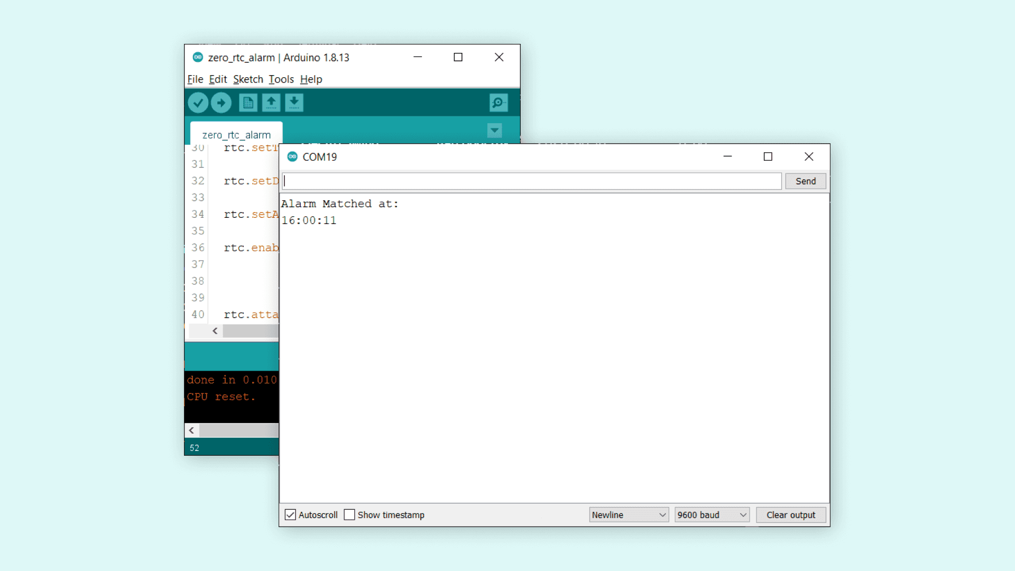Click the Clear output button

click(x=790, y=515)
